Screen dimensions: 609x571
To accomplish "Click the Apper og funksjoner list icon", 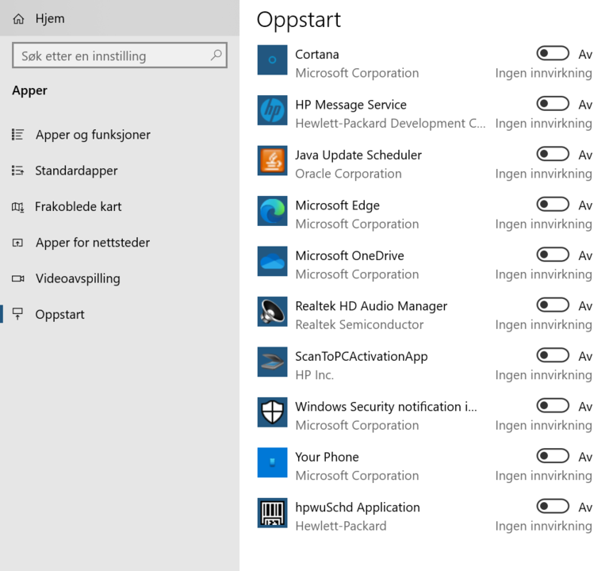I will pyautogui.click(x=17, y=134).
